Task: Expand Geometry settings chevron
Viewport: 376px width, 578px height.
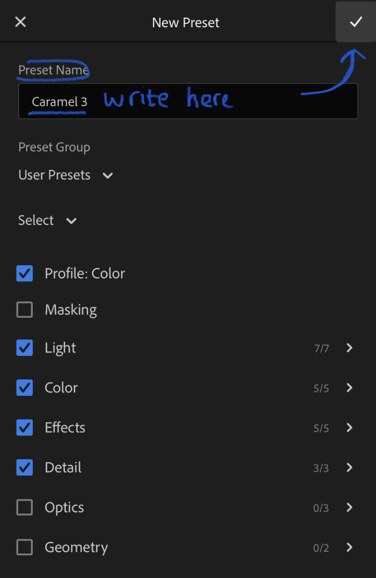Action: click(x=349, y=547)
